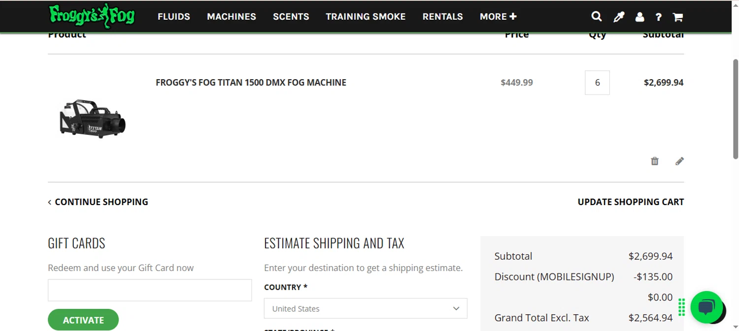Click the question mark help icon
The height and width of the screenshot is (331, 739).
(x=658, y=17)
